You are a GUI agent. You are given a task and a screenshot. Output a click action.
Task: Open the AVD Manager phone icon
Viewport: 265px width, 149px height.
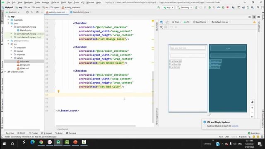(248, 7)
